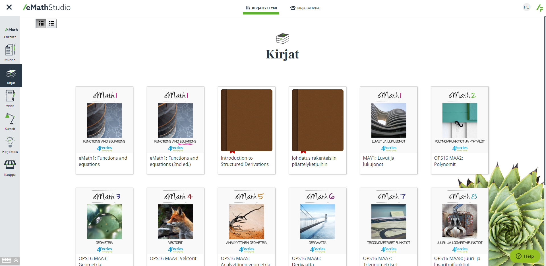Click title 'OPS16 MAA6: Derivaatta'
This screenshot has height=266, width=546.
(x=306, y=261)
